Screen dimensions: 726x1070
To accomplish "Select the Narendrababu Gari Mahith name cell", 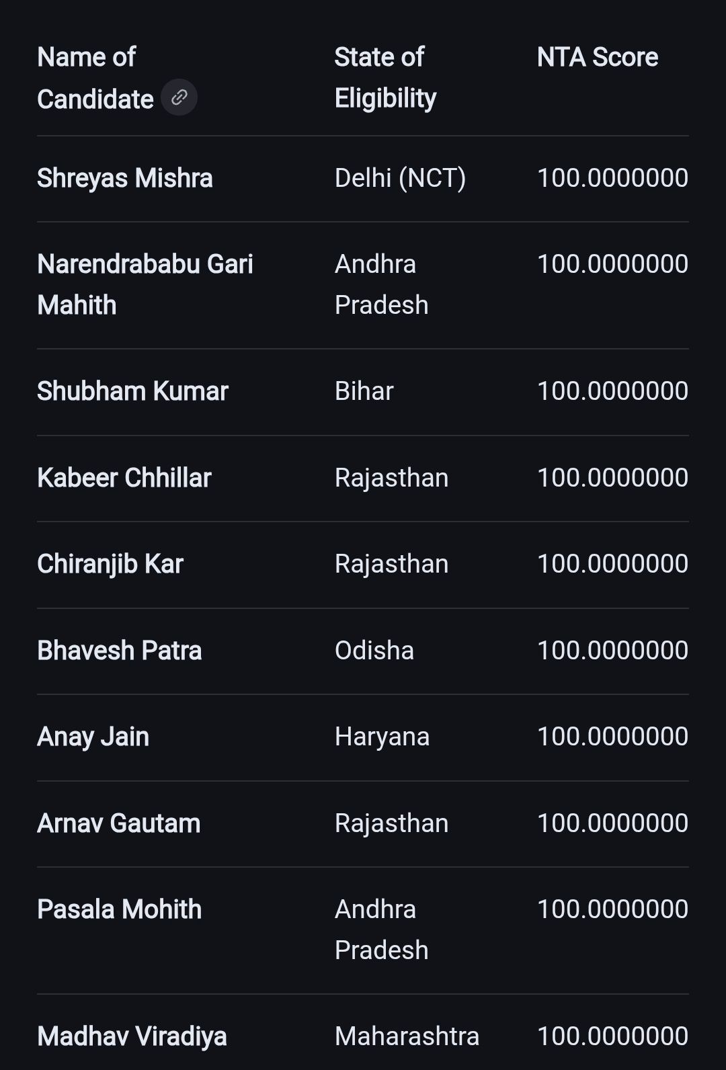I will (145, 284).
